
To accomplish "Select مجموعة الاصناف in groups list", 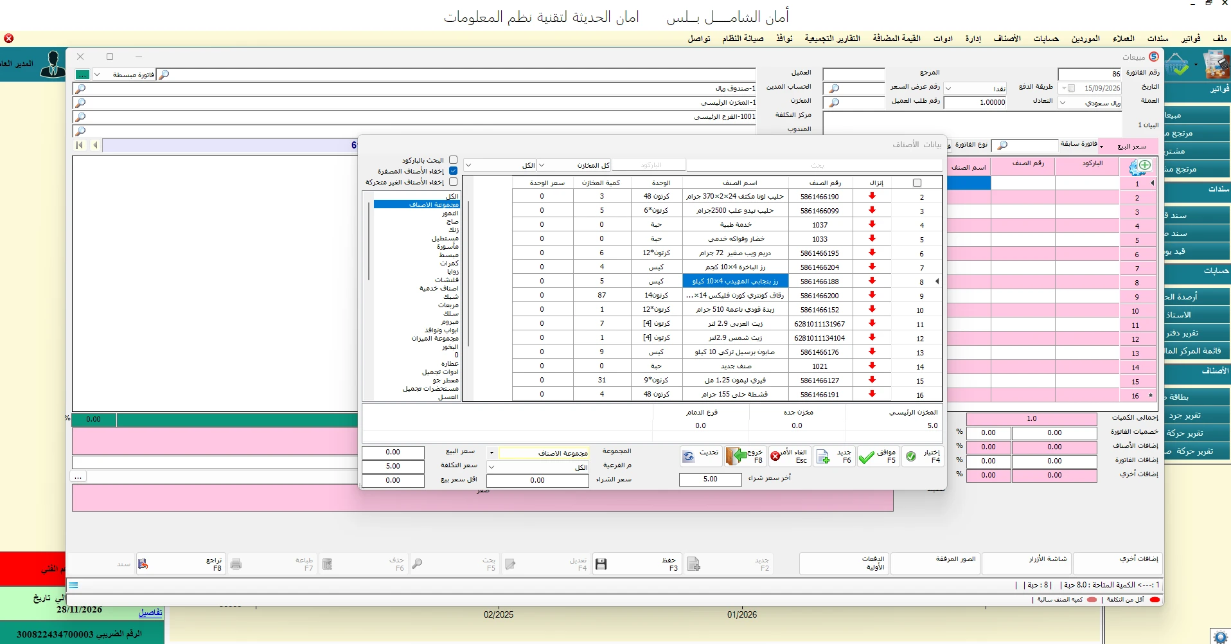I will coord(417,204).
